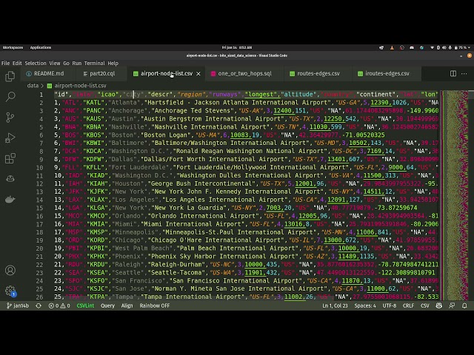This screenshot has width=474, height=355.
Task: Open the Explorer view in activity bar
Action: click(10, 75)
